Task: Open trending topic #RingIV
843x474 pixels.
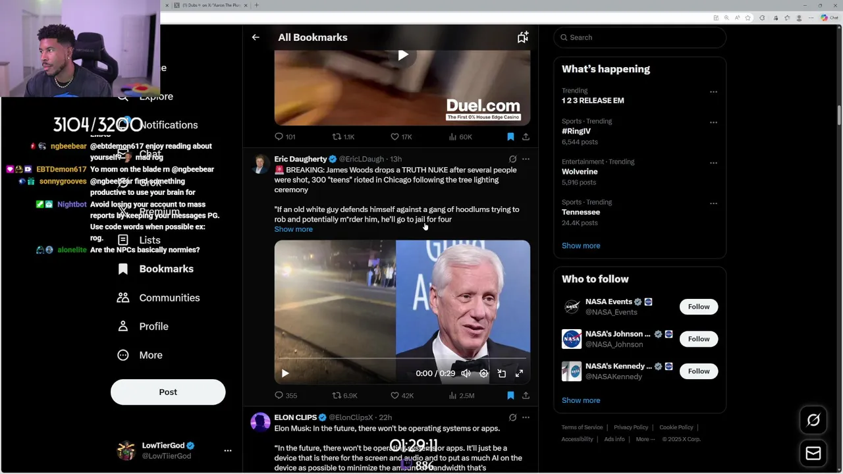Action: [x=576, y=131]
